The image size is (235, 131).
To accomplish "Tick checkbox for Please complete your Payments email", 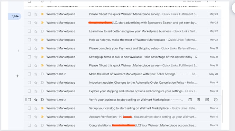I will pos(29,48).
